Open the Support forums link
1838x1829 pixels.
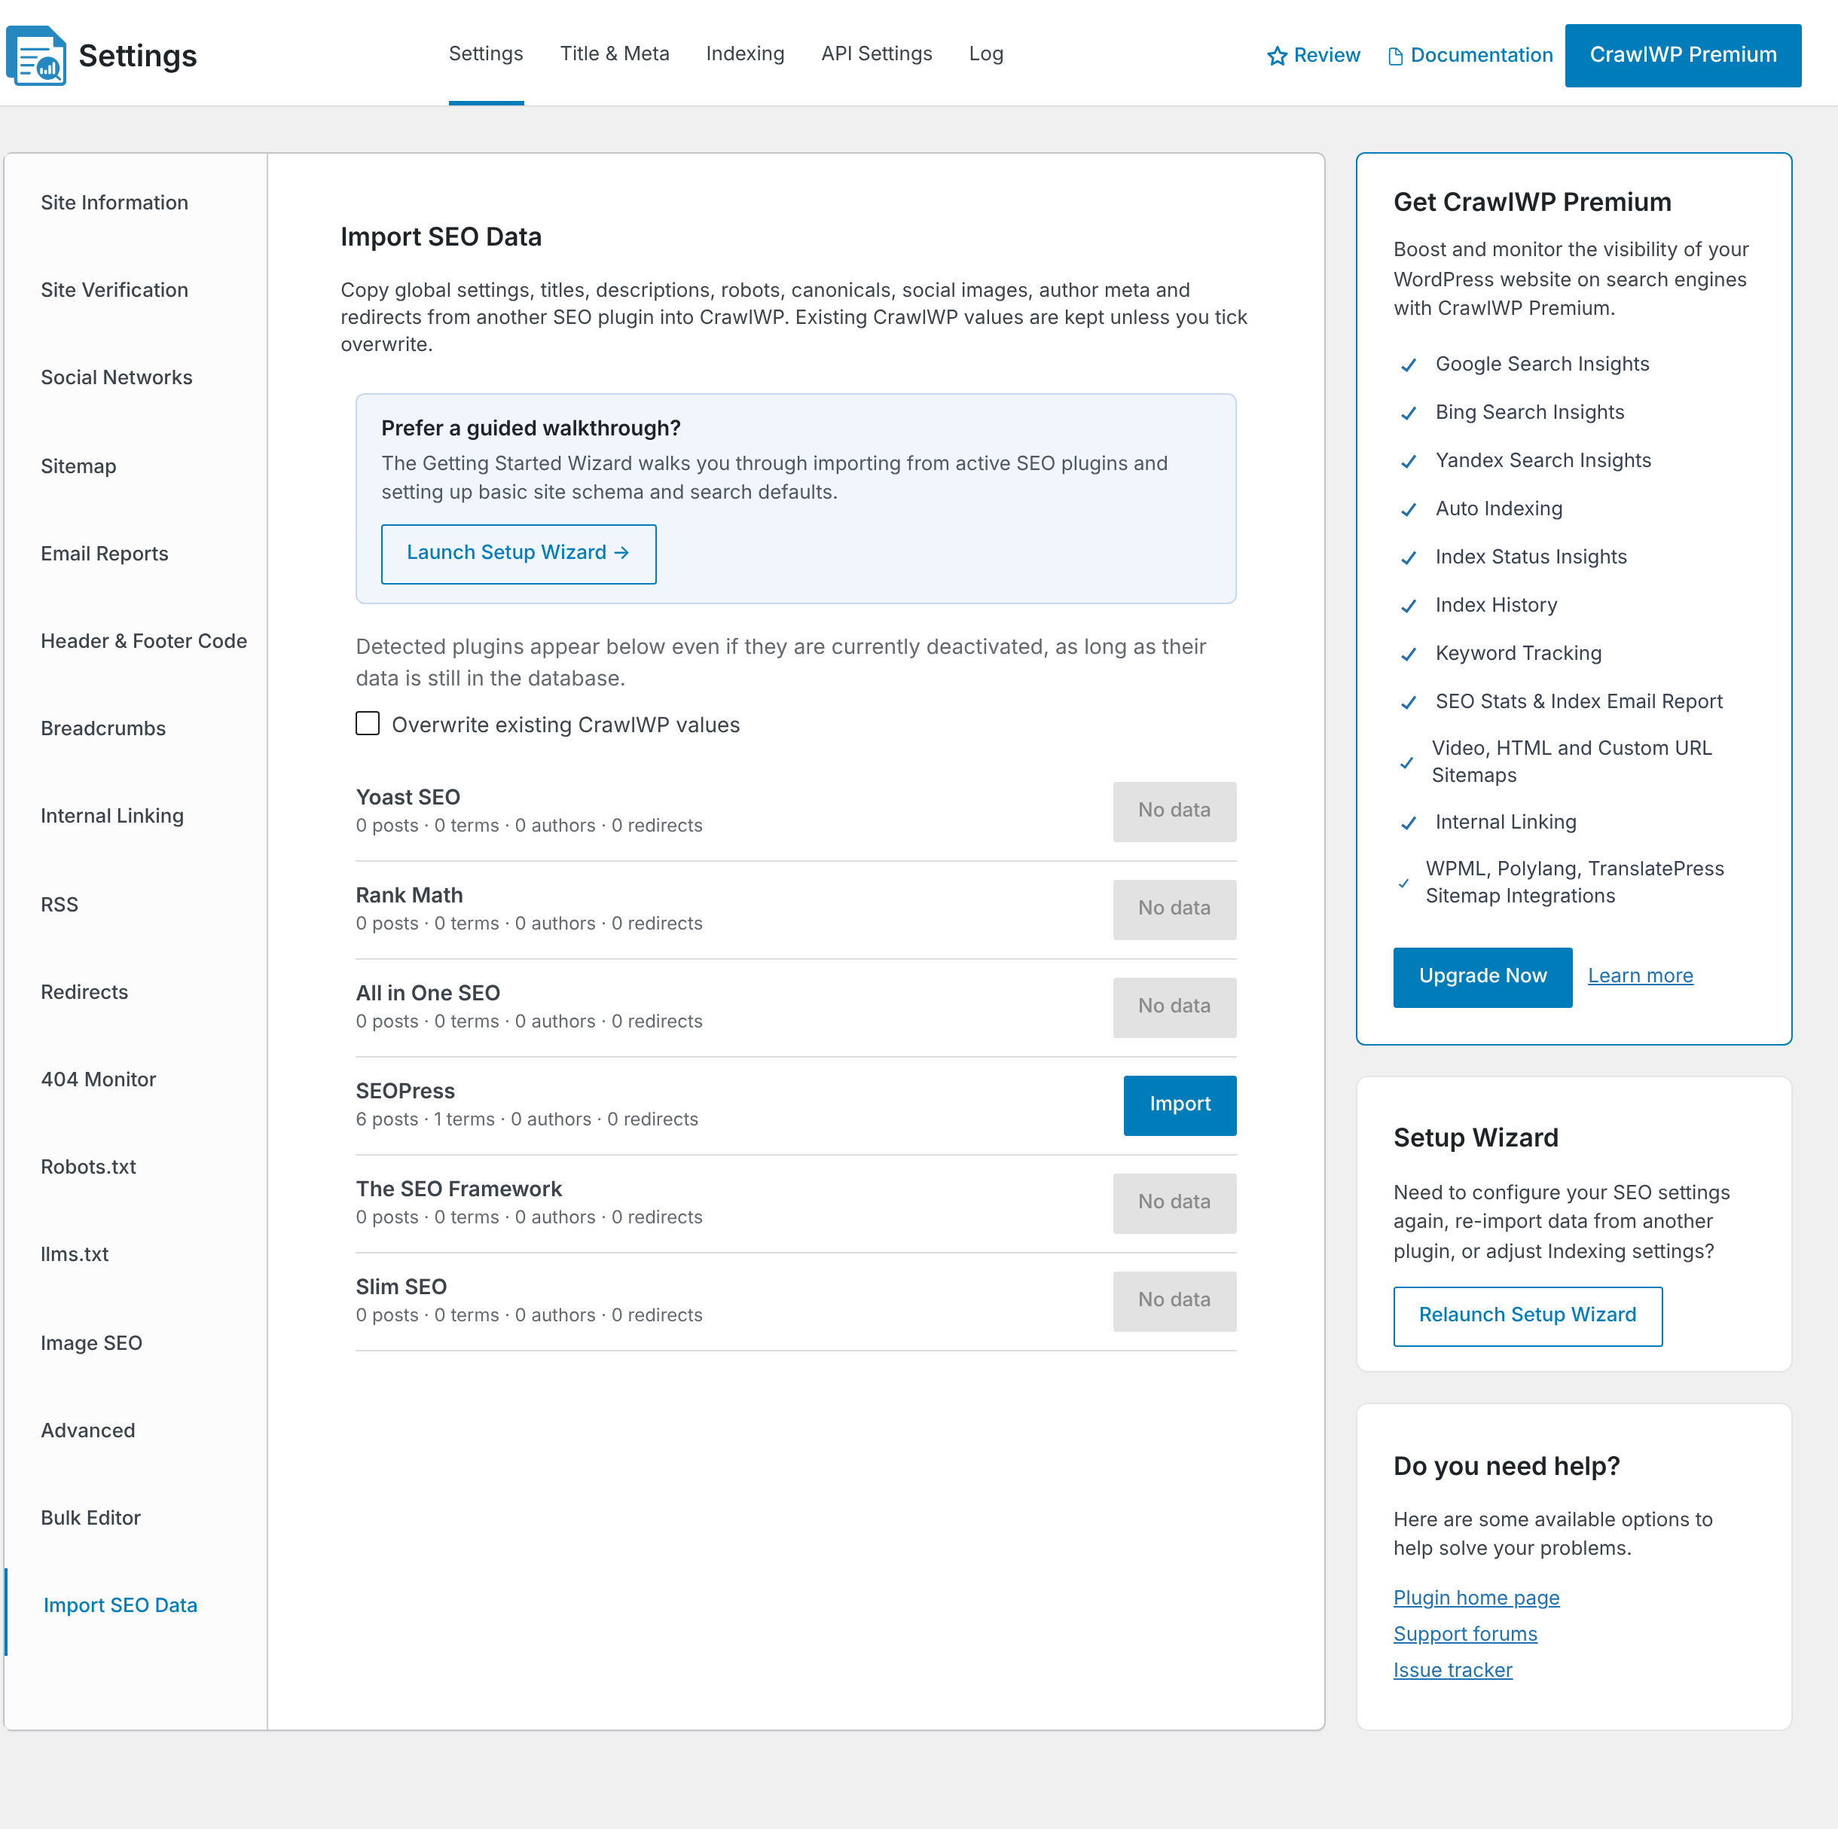[x=1465, y=1633]
